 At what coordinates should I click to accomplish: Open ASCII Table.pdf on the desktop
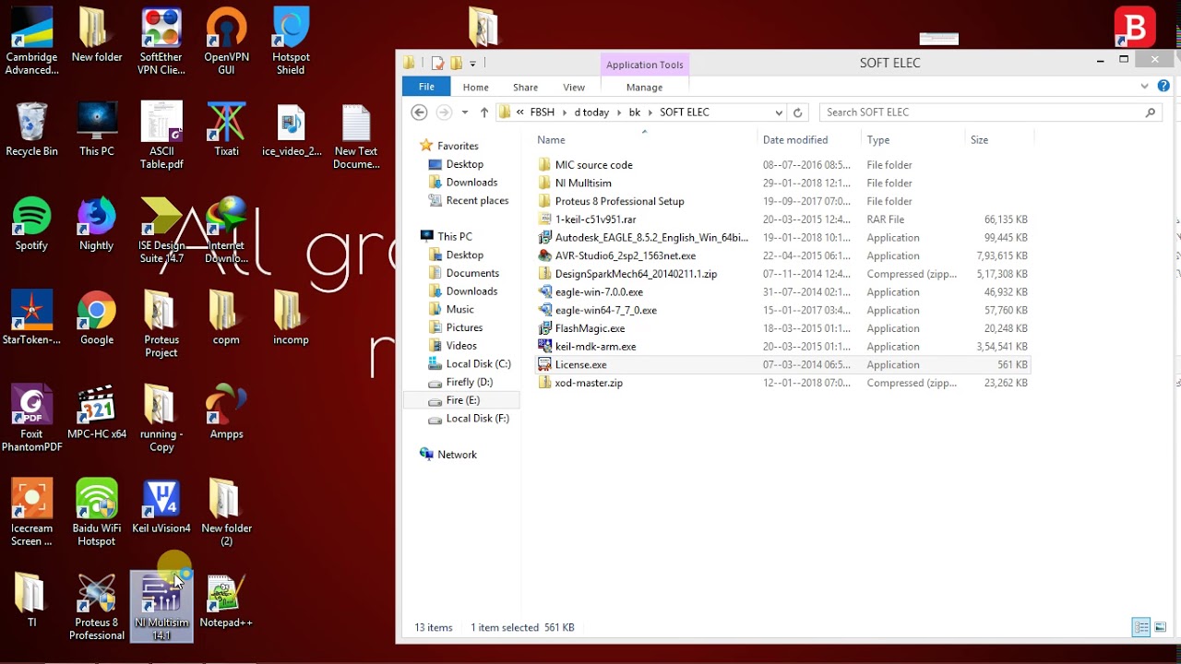[161, 136]
